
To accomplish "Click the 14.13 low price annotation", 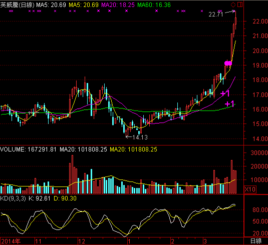I will (x=140, y=137).
